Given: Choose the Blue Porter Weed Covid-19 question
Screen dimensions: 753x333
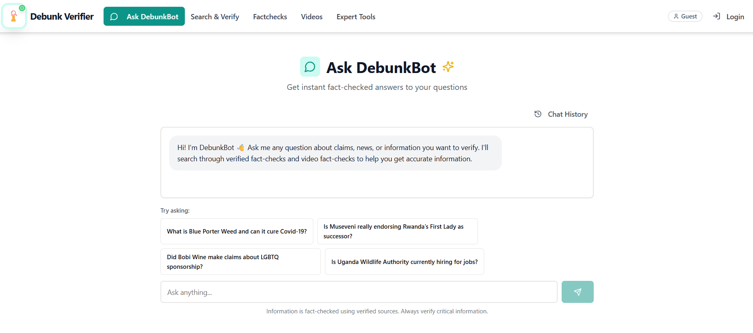Looking at the screenshot, I should point(237,231).
